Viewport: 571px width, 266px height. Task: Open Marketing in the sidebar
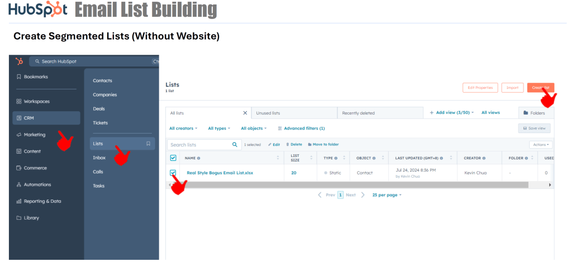click(x=35, y=135)
